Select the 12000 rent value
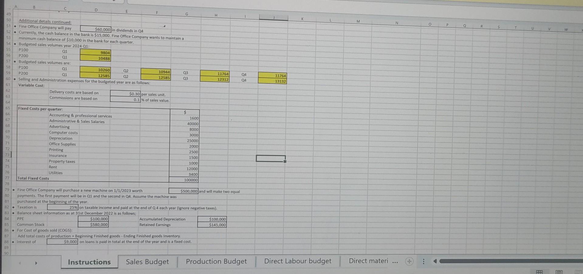Screen dimensions: 583x274 point(184,169)
